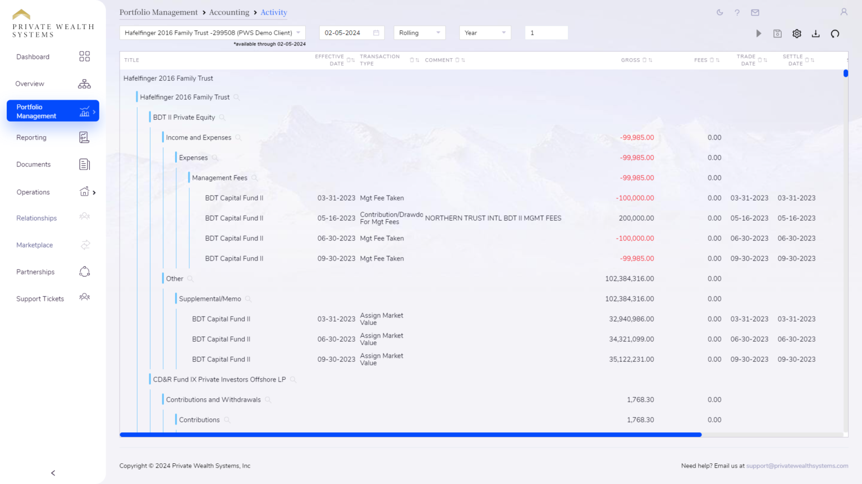
Task: Click the support email address link
Action: click(797, 466)
